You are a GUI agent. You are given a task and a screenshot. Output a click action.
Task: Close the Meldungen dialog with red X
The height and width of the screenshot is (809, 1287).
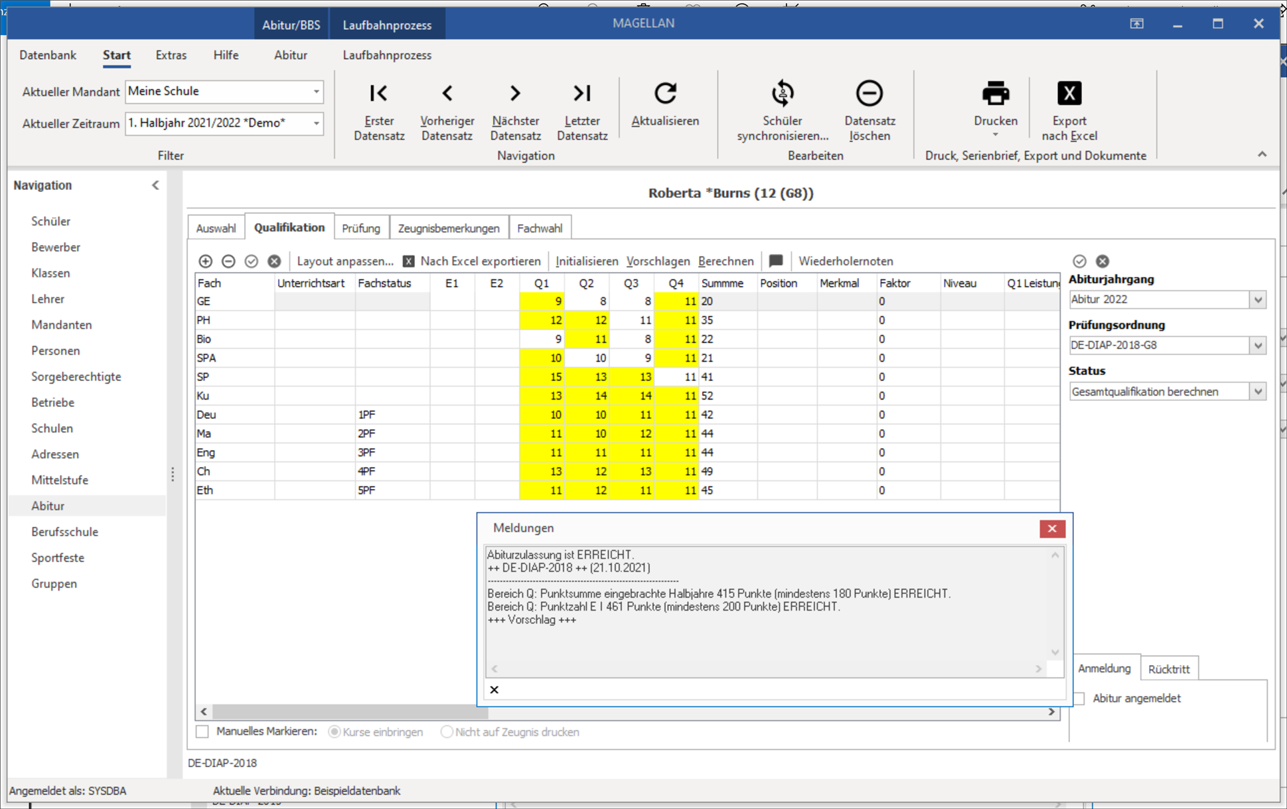click(1052, 528)
